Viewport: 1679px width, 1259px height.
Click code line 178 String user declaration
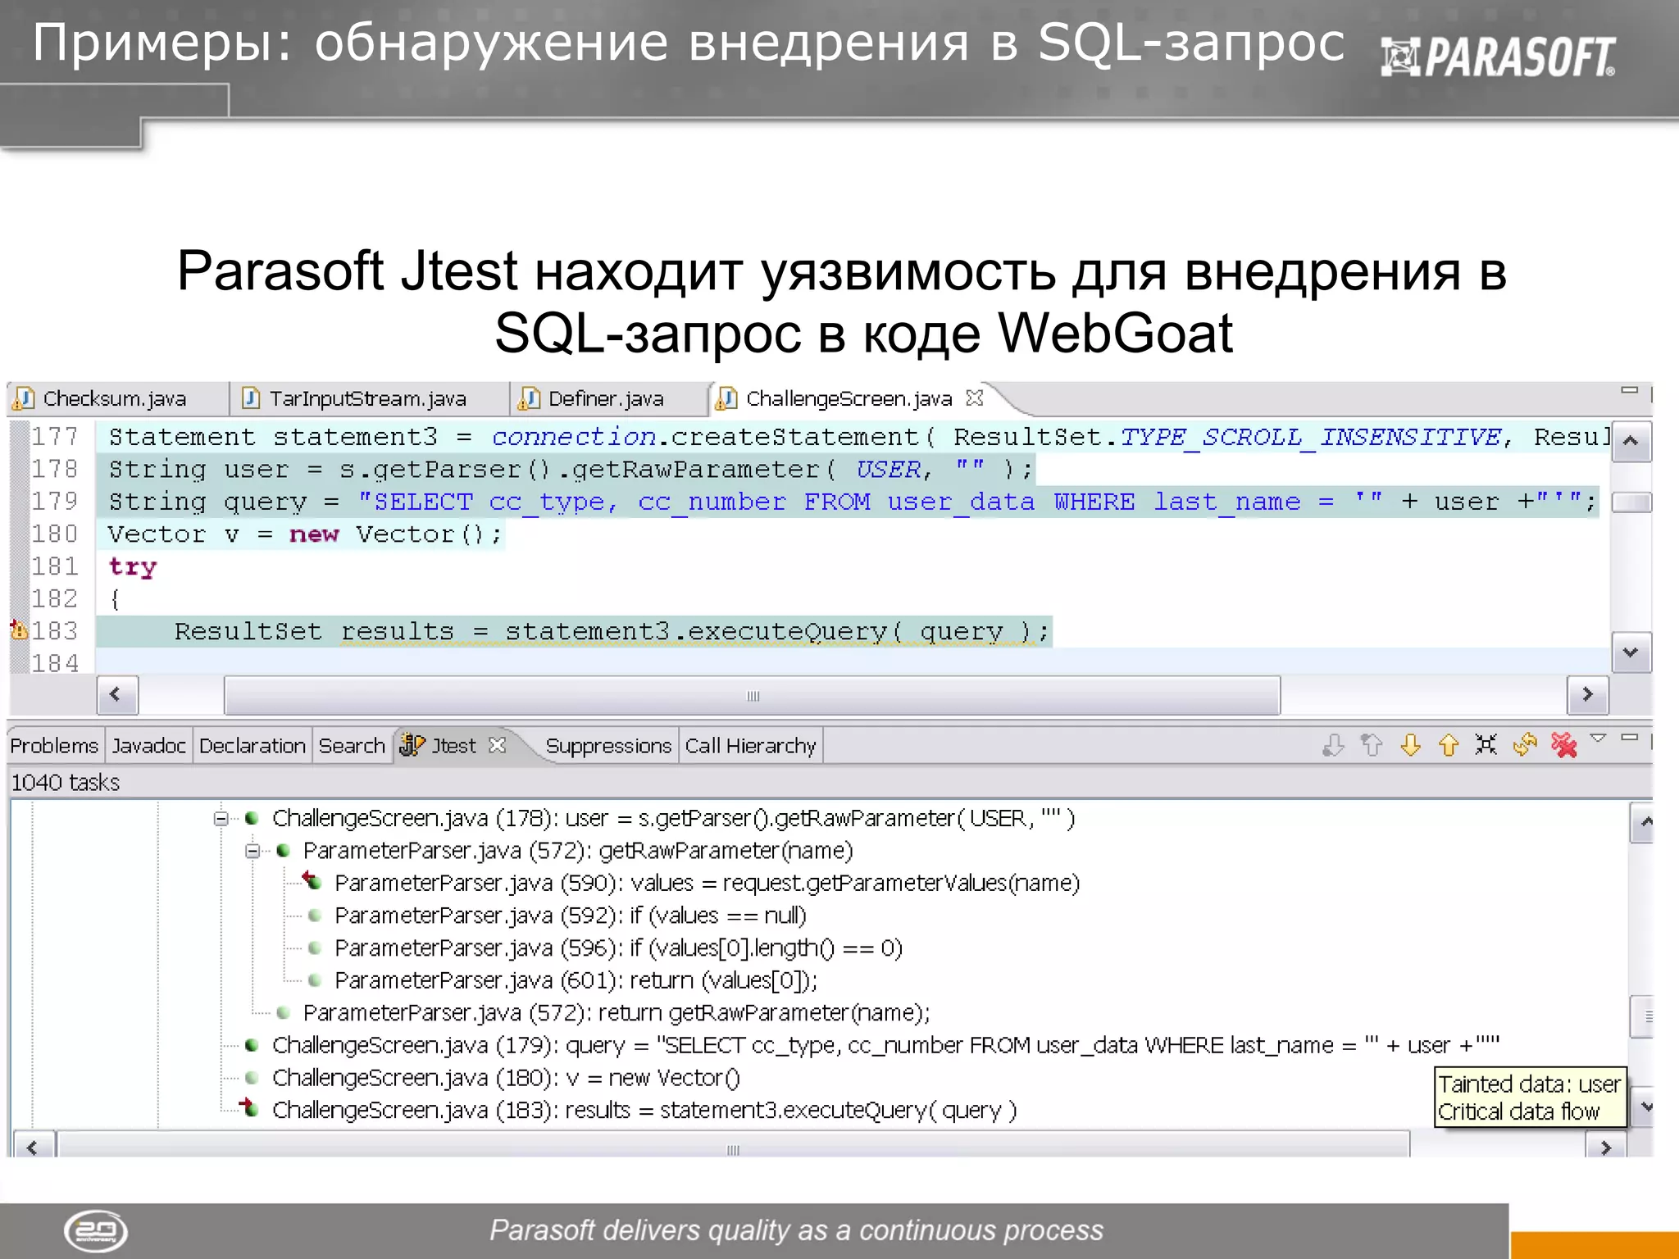point(571,470)
